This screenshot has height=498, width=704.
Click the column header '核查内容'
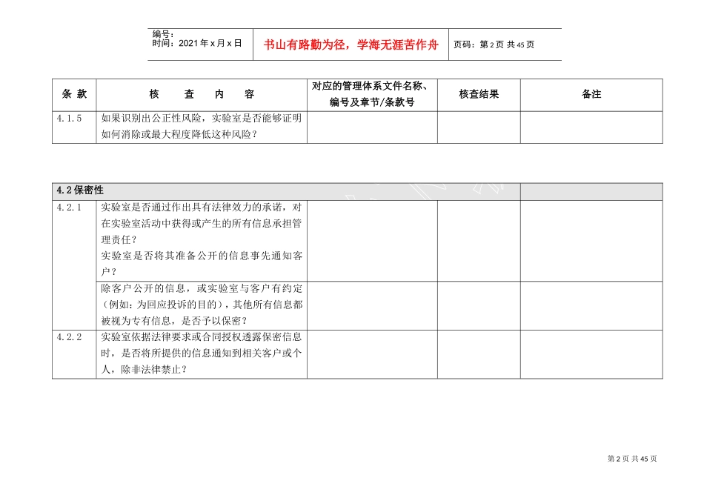(202, 94)
